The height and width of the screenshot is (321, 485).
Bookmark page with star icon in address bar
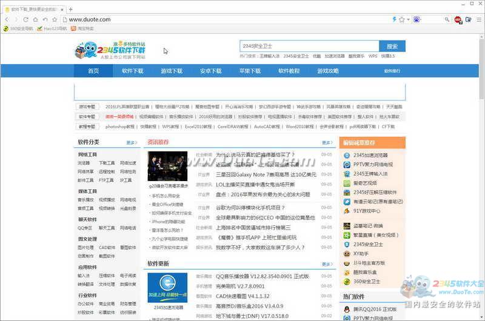point(402,19)
